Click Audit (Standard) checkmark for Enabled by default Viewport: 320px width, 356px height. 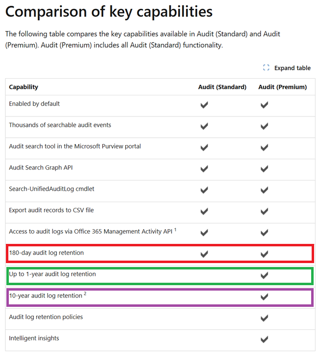pos(204,105)
